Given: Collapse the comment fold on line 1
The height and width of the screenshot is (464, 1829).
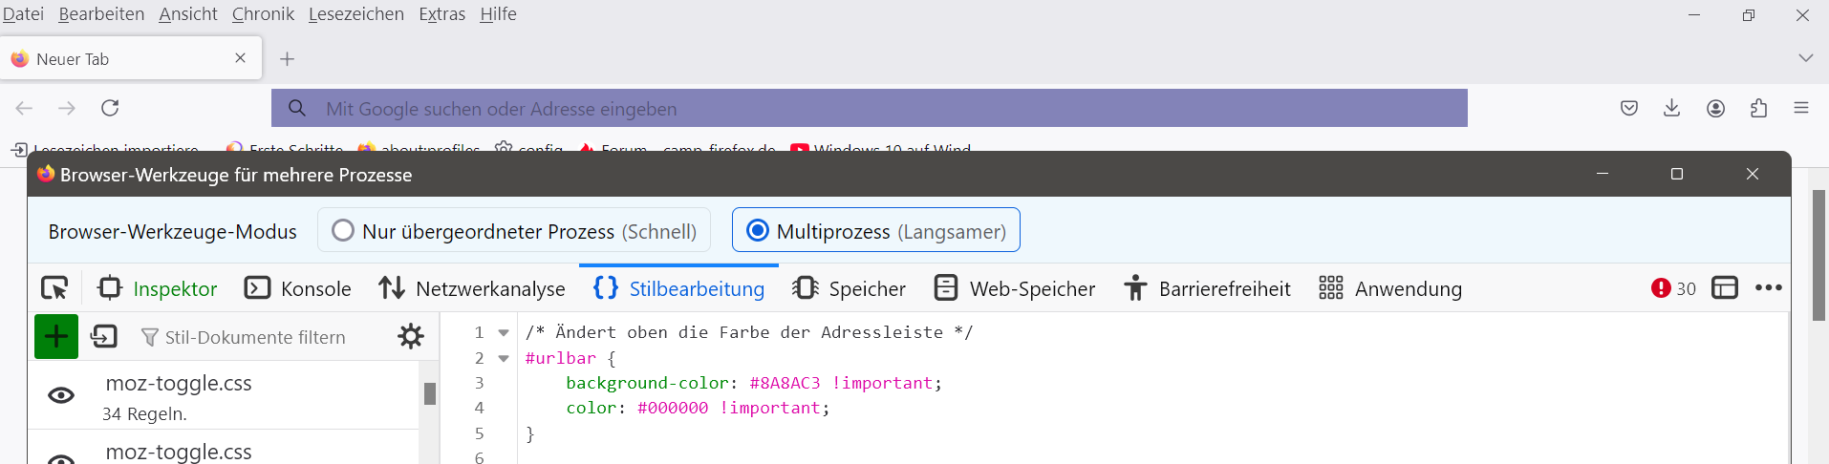Looking at the screenshot, I should pos(504,333).
